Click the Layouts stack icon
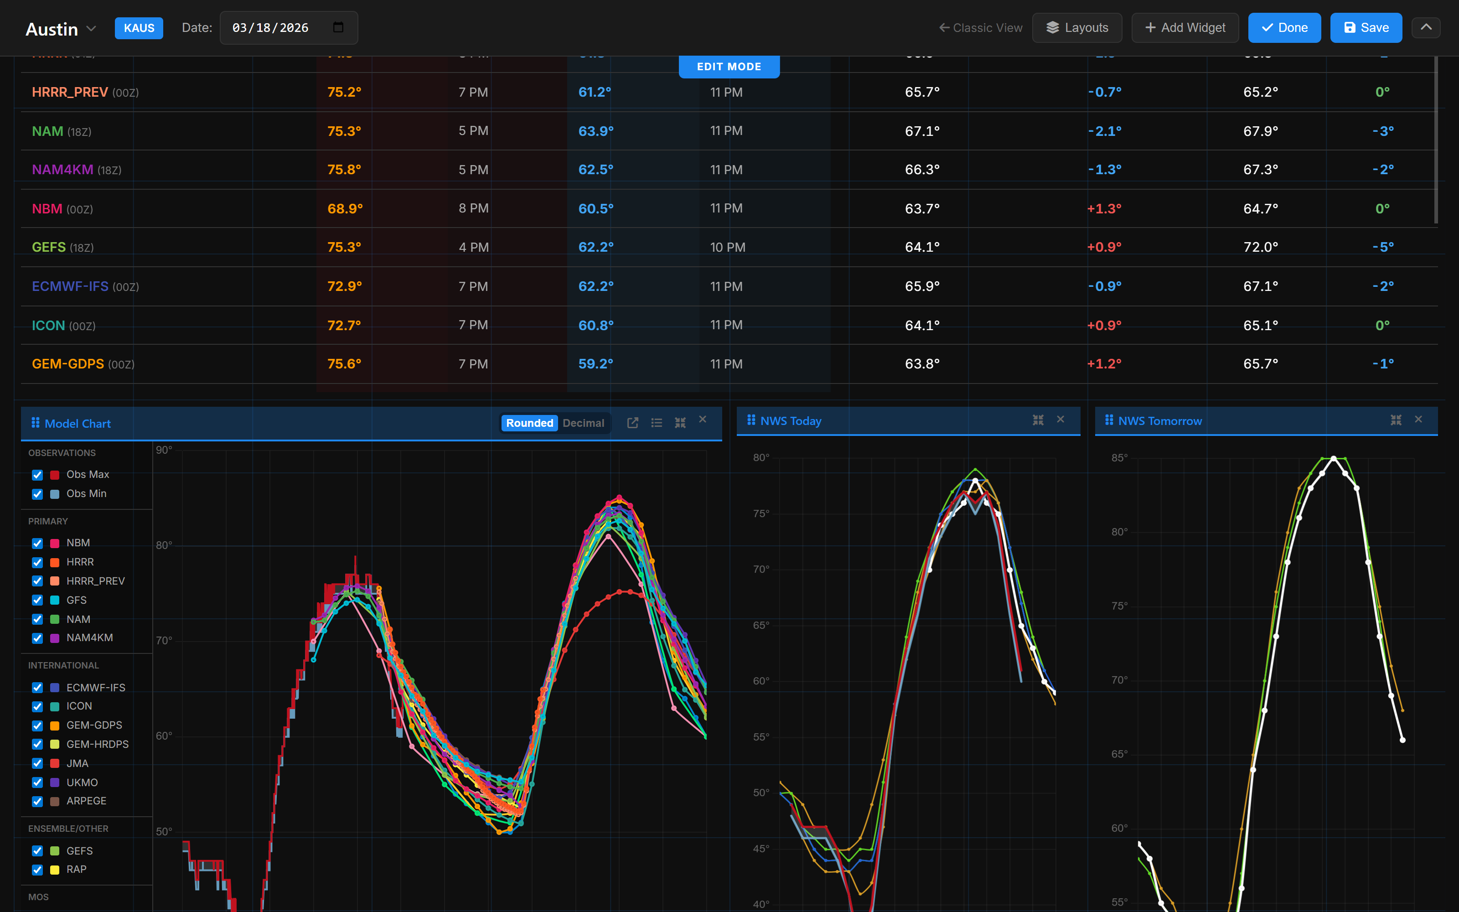This screenshot has height=912, width=1459. click(x=1053, y=27)
